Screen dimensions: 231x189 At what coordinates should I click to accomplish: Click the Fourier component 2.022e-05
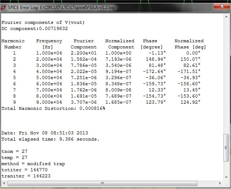(x=84, y=72)
